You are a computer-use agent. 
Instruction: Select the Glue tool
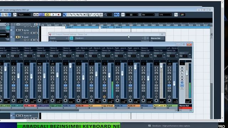pyautogui.click(x=74, y=15)
